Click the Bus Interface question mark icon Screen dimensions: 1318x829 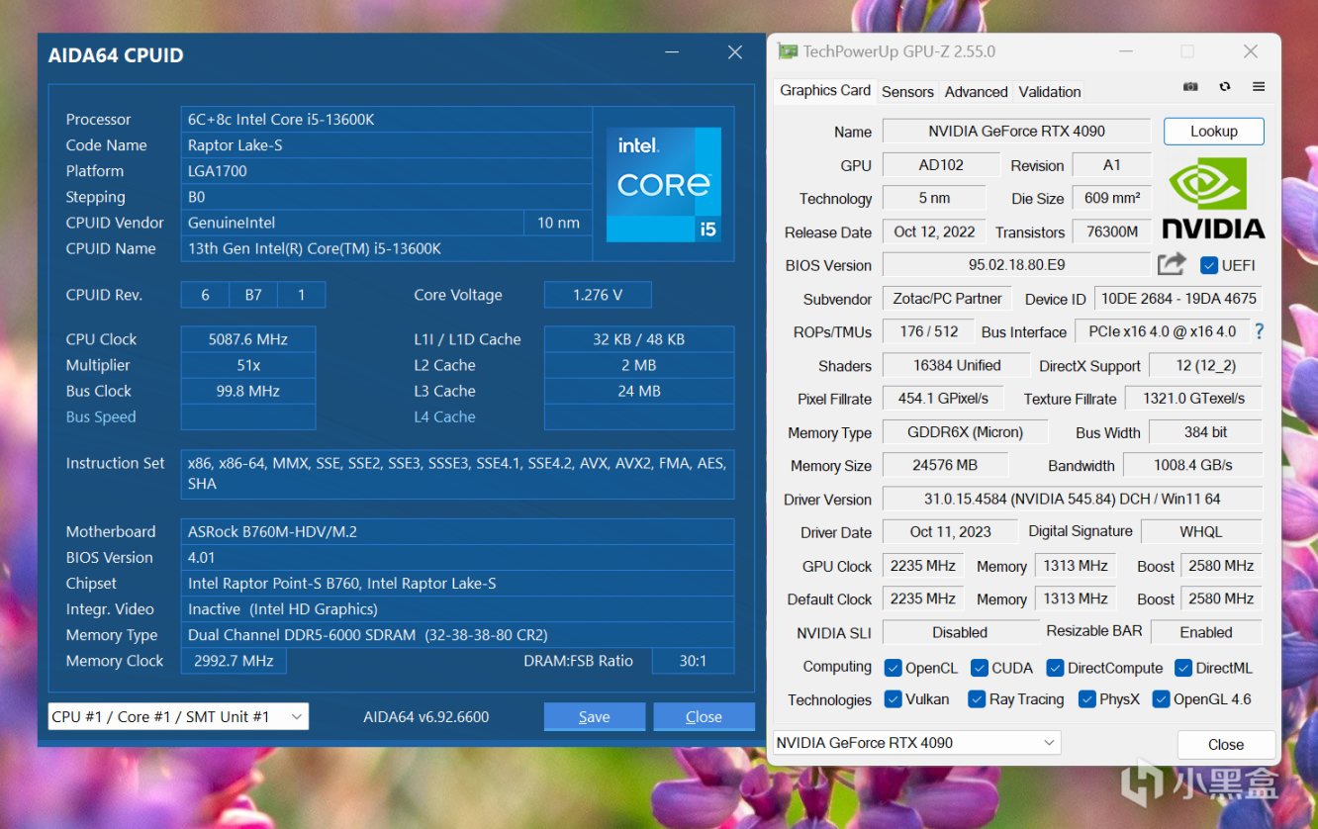click(1259, 331)
